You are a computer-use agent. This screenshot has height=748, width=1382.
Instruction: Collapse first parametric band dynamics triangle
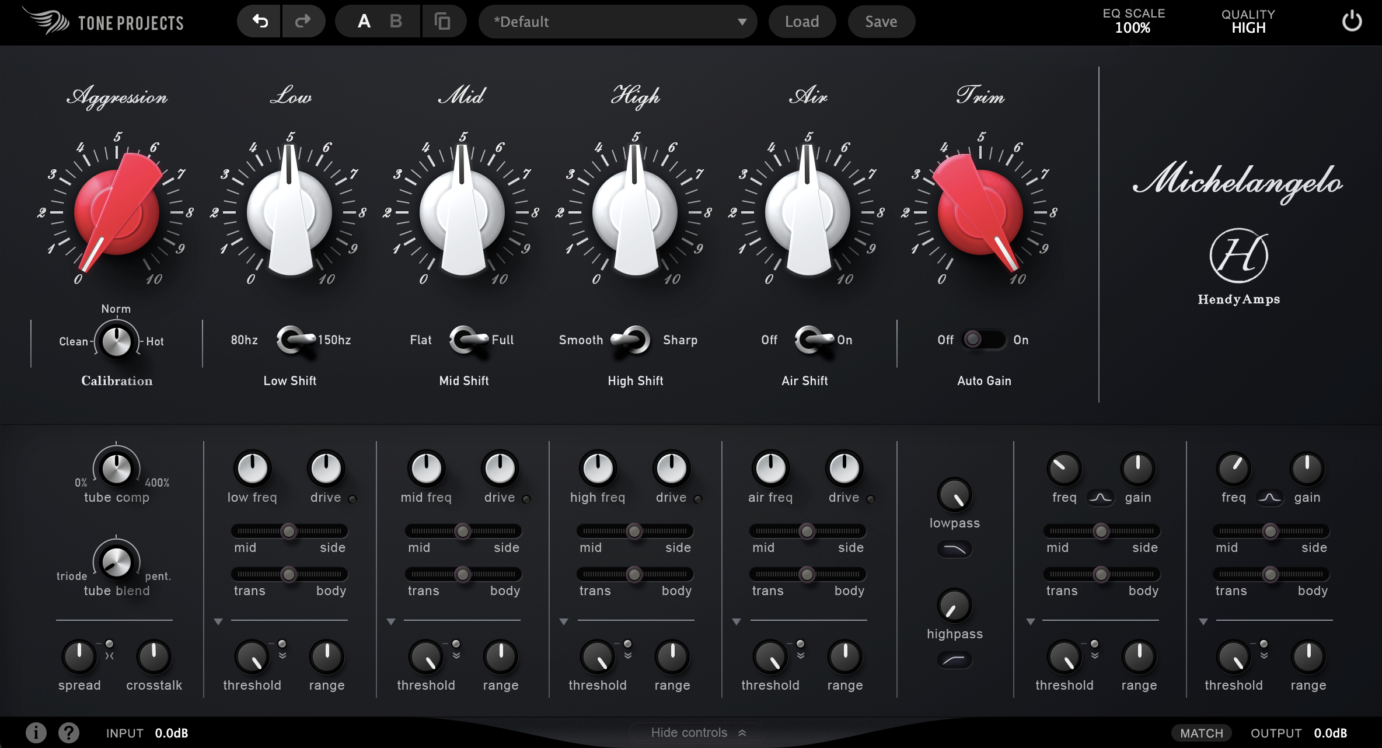(x=1031, y=622)
